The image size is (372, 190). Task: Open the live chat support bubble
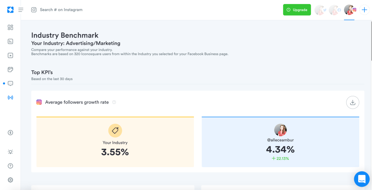tap(361, 179)
